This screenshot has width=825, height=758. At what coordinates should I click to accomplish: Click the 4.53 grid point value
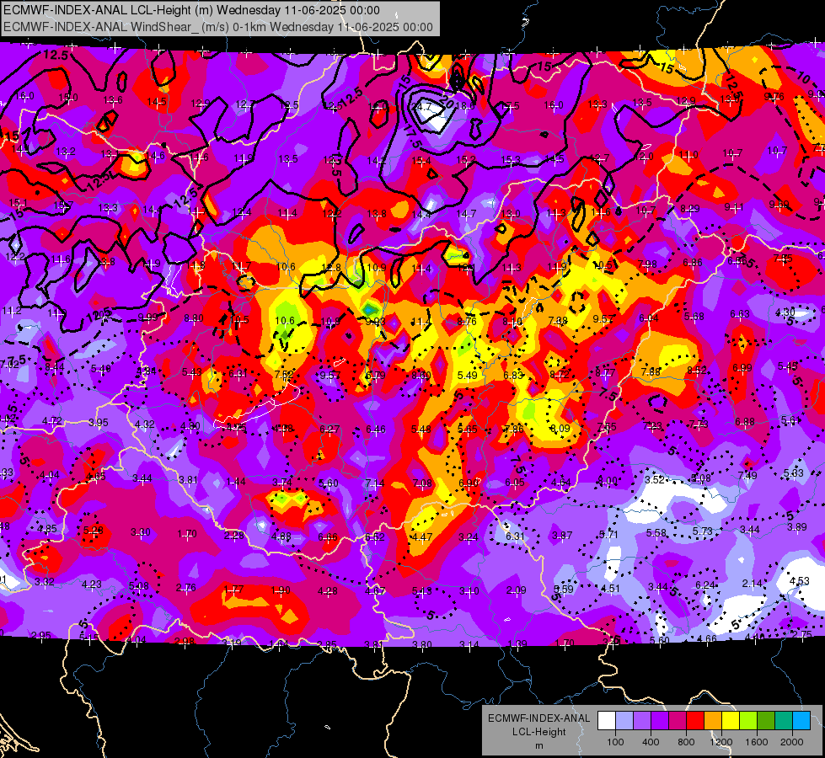800,581
